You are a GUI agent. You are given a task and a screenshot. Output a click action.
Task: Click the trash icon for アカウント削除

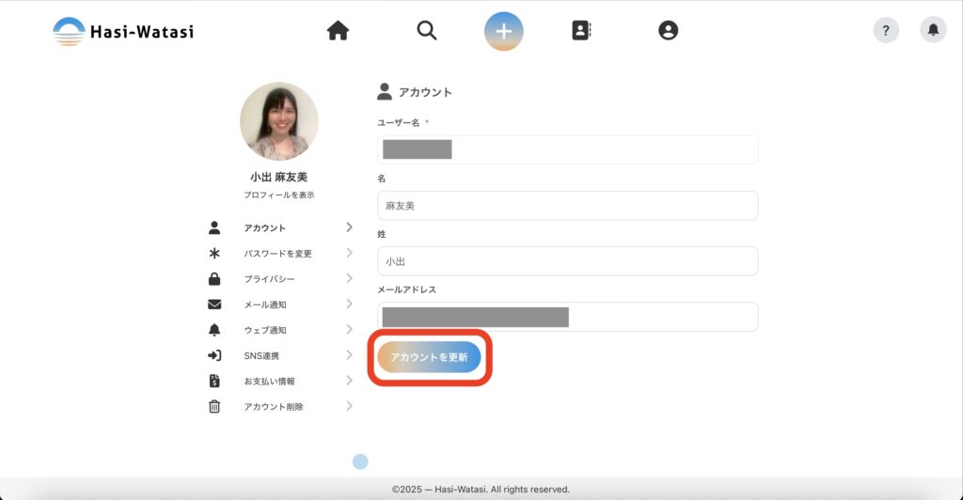[214, 406]
